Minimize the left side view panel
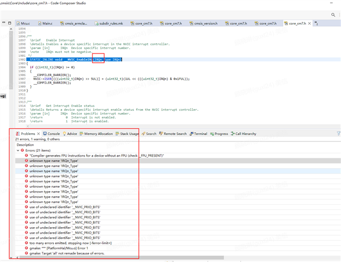The height and width of the screenshot is (262, 341). [x=4, y=22]
